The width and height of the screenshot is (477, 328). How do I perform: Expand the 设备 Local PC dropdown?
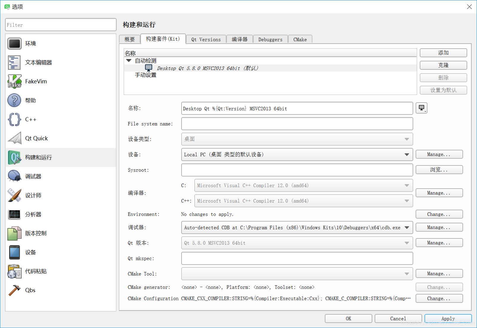point(297,155)
